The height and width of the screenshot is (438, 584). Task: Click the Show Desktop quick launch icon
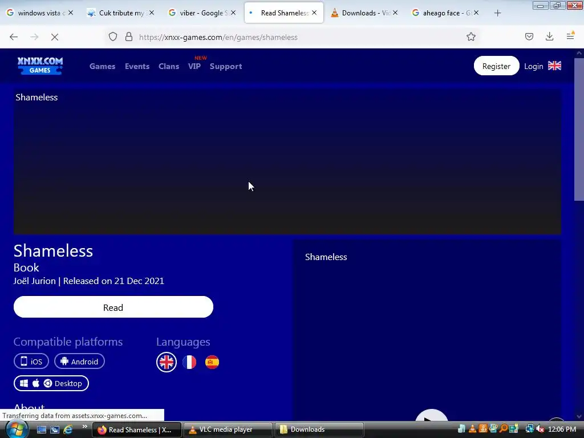(x=41, y=430)
